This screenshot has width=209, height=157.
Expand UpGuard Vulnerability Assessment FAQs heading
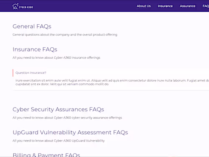tap(70, 132)
